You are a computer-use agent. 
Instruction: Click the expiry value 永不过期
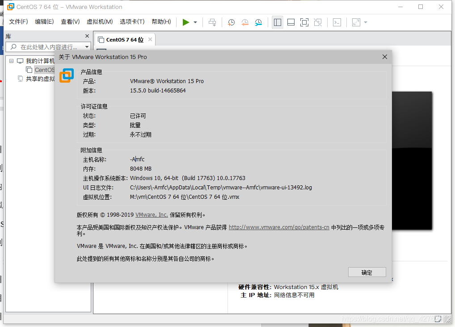pyautogui.click(x=140, y=134)
